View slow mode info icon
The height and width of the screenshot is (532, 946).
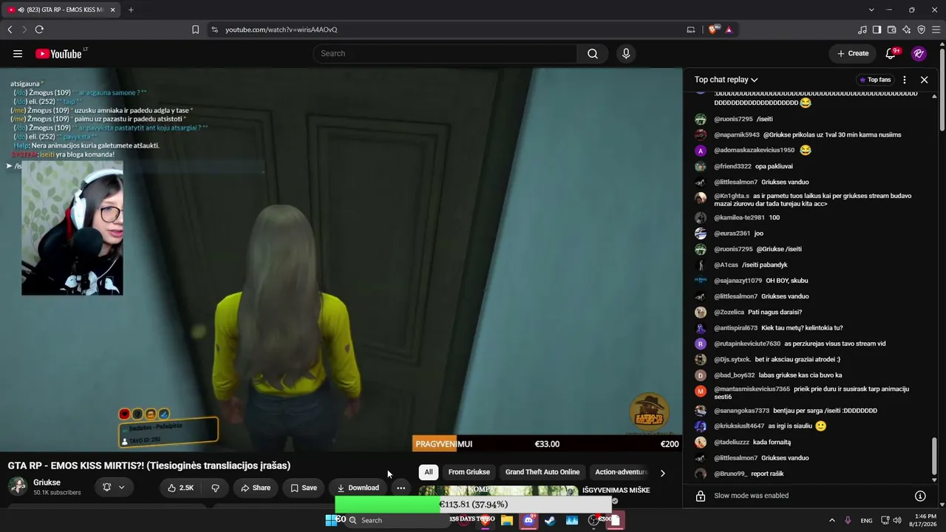(920, 496)
